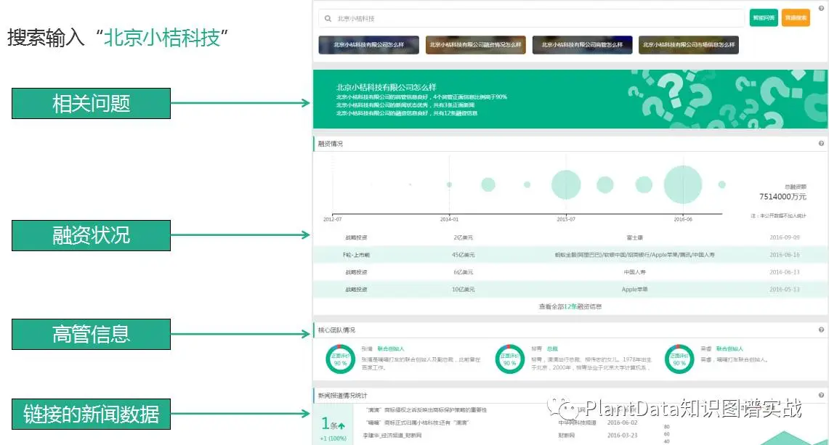Open help icon at top right corner
829x445 pixels.
(821, 8)
